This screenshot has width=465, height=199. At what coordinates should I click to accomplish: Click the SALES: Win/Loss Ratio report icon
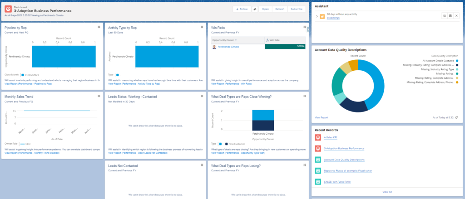tap(317, 181)
